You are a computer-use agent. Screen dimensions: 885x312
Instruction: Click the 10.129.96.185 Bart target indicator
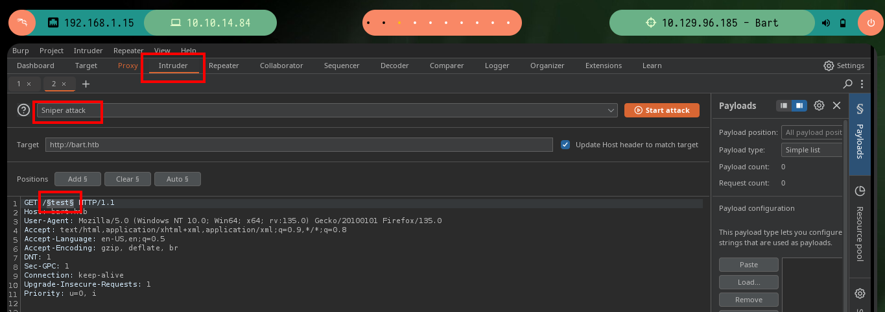[x=713, y=23]
